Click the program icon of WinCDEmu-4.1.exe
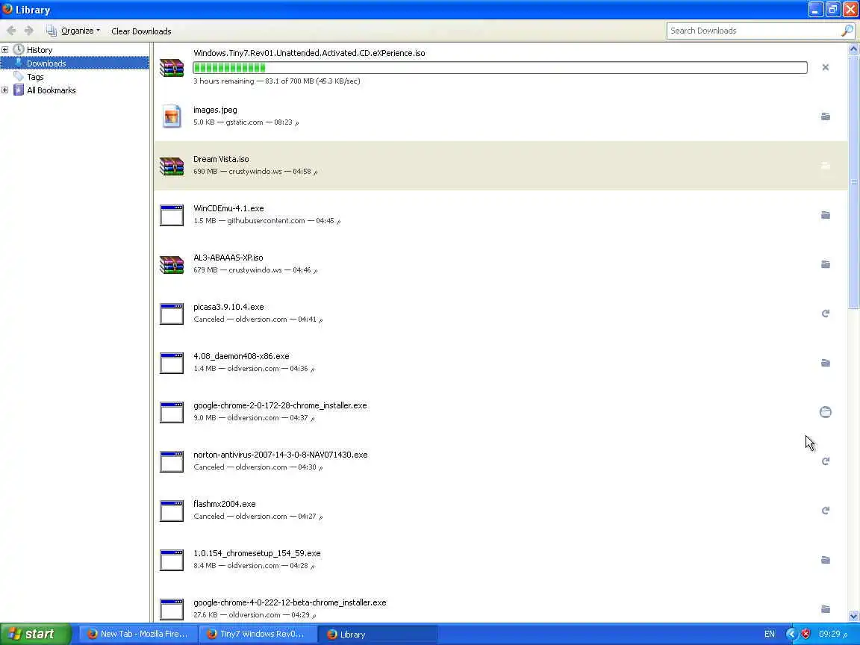 coord(172,215)
